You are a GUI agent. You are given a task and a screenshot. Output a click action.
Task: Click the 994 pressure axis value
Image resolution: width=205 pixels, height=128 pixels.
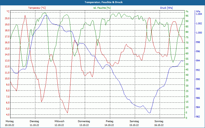click(198, 61)
